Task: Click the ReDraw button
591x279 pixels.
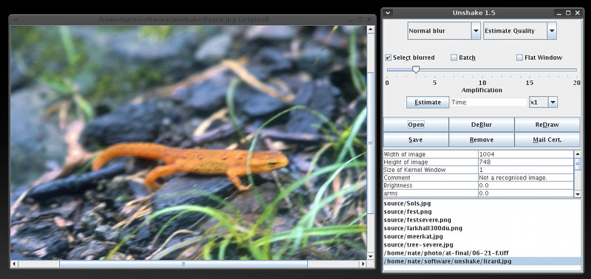Action: (547, 125)
